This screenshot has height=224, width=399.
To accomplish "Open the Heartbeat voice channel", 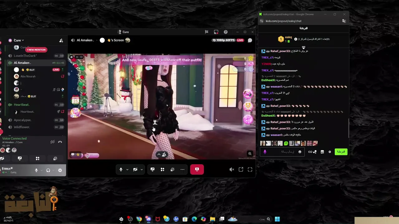I will pos(36,105).
